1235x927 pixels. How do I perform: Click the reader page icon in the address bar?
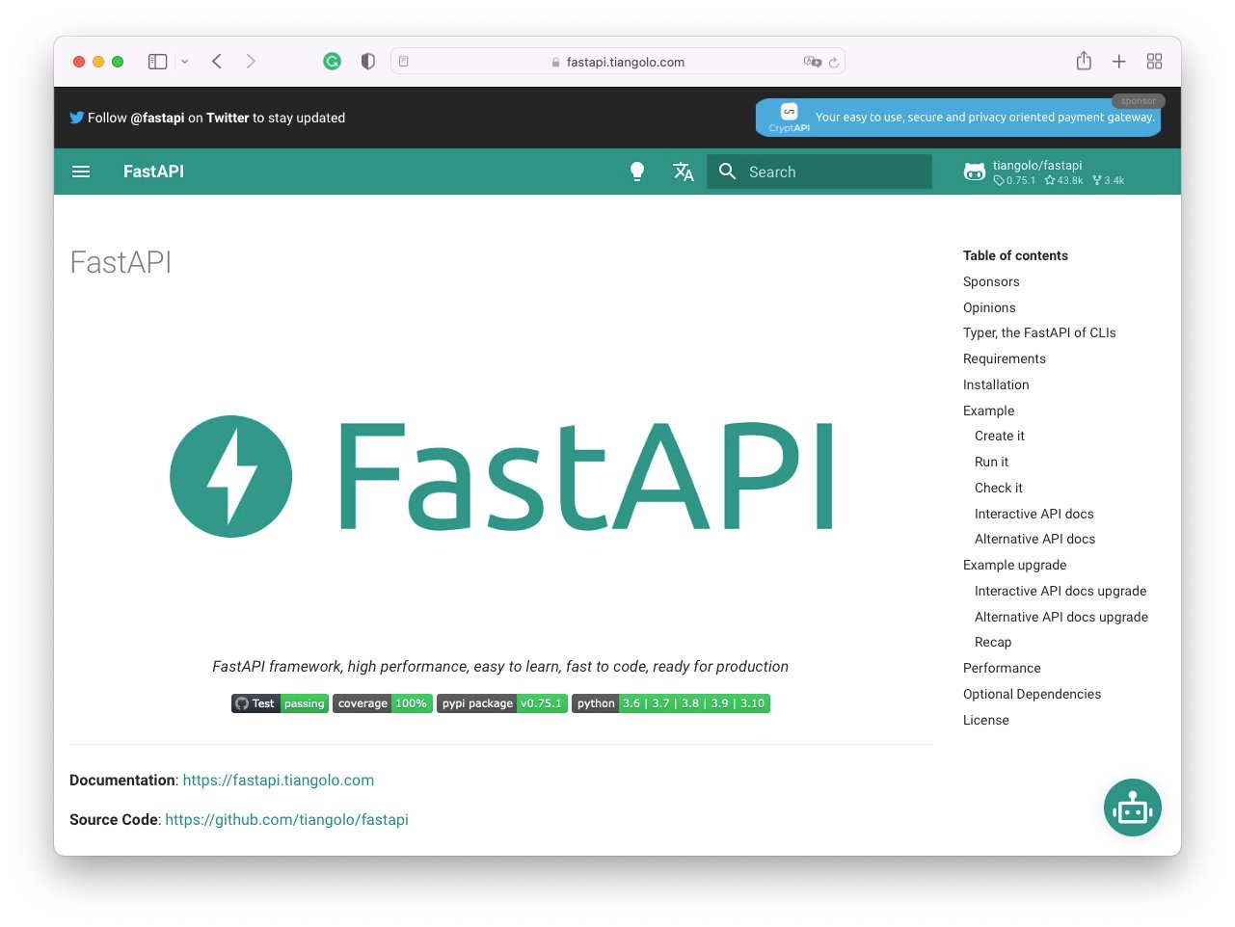(404, 62)
